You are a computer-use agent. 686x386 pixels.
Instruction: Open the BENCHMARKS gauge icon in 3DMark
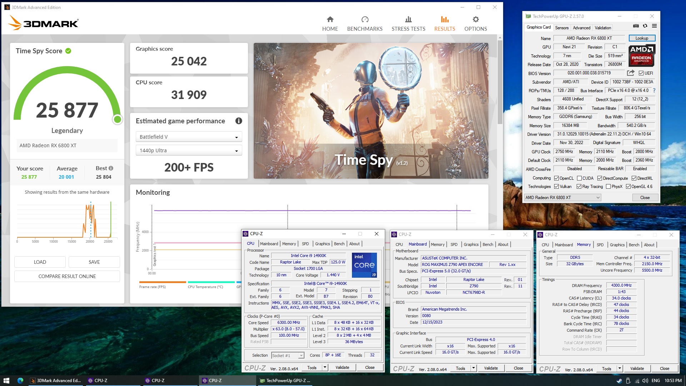pyautogui.click(x=365, y=19)
